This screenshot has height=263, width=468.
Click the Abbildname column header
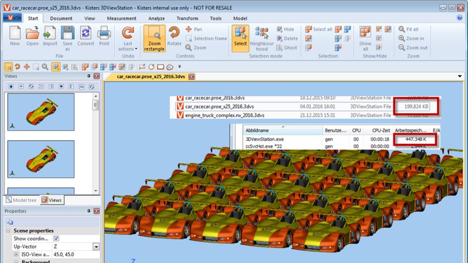283,130
